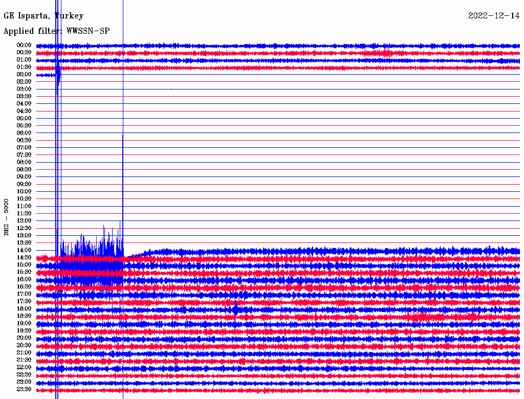This screenshot has height=399, width=524.
Task: Select the 02:00 time row label
Action: (24, 74)
